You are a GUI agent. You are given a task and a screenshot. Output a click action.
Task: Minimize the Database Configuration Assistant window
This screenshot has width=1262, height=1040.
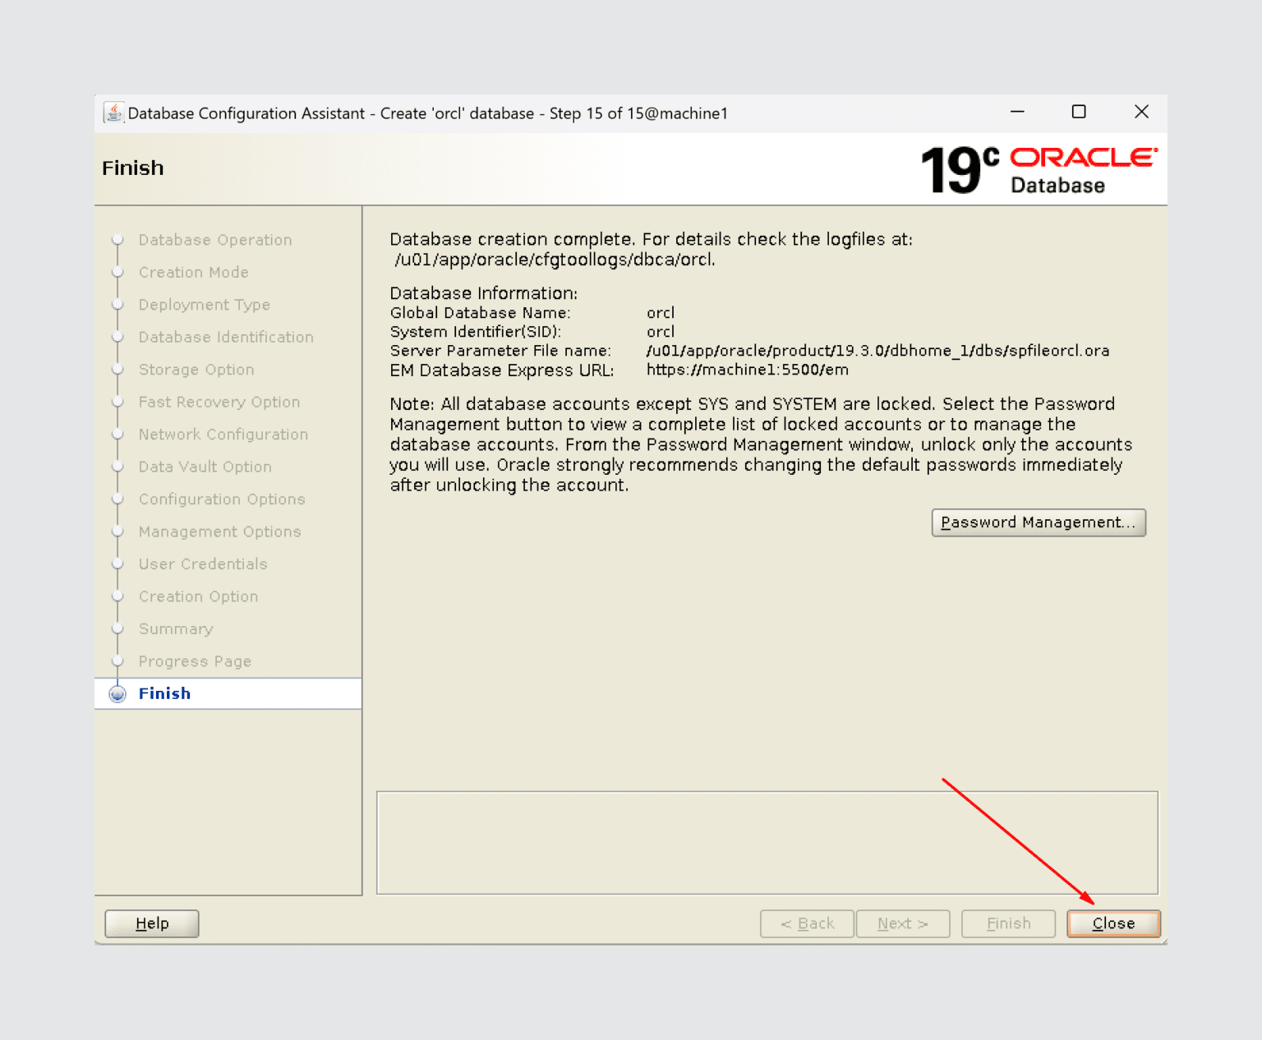pyautogui.click(x=1017, y=112)
